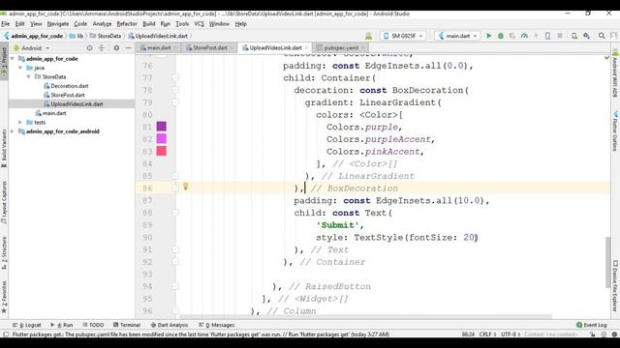The image size is (620, 348).
Task: Open the Flutter Outline side tab
Action: click(615, 131)
